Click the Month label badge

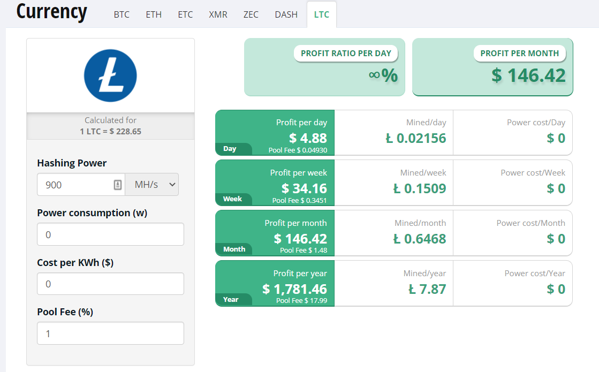[x=234, y=249]
